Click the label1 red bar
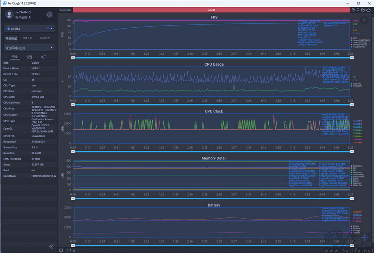 (211, 9)
